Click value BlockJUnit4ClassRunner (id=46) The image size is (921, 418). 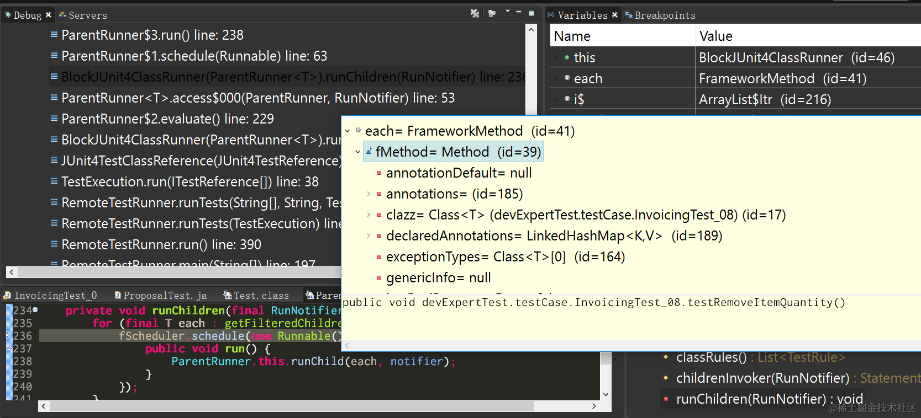[x=797, y=57]
